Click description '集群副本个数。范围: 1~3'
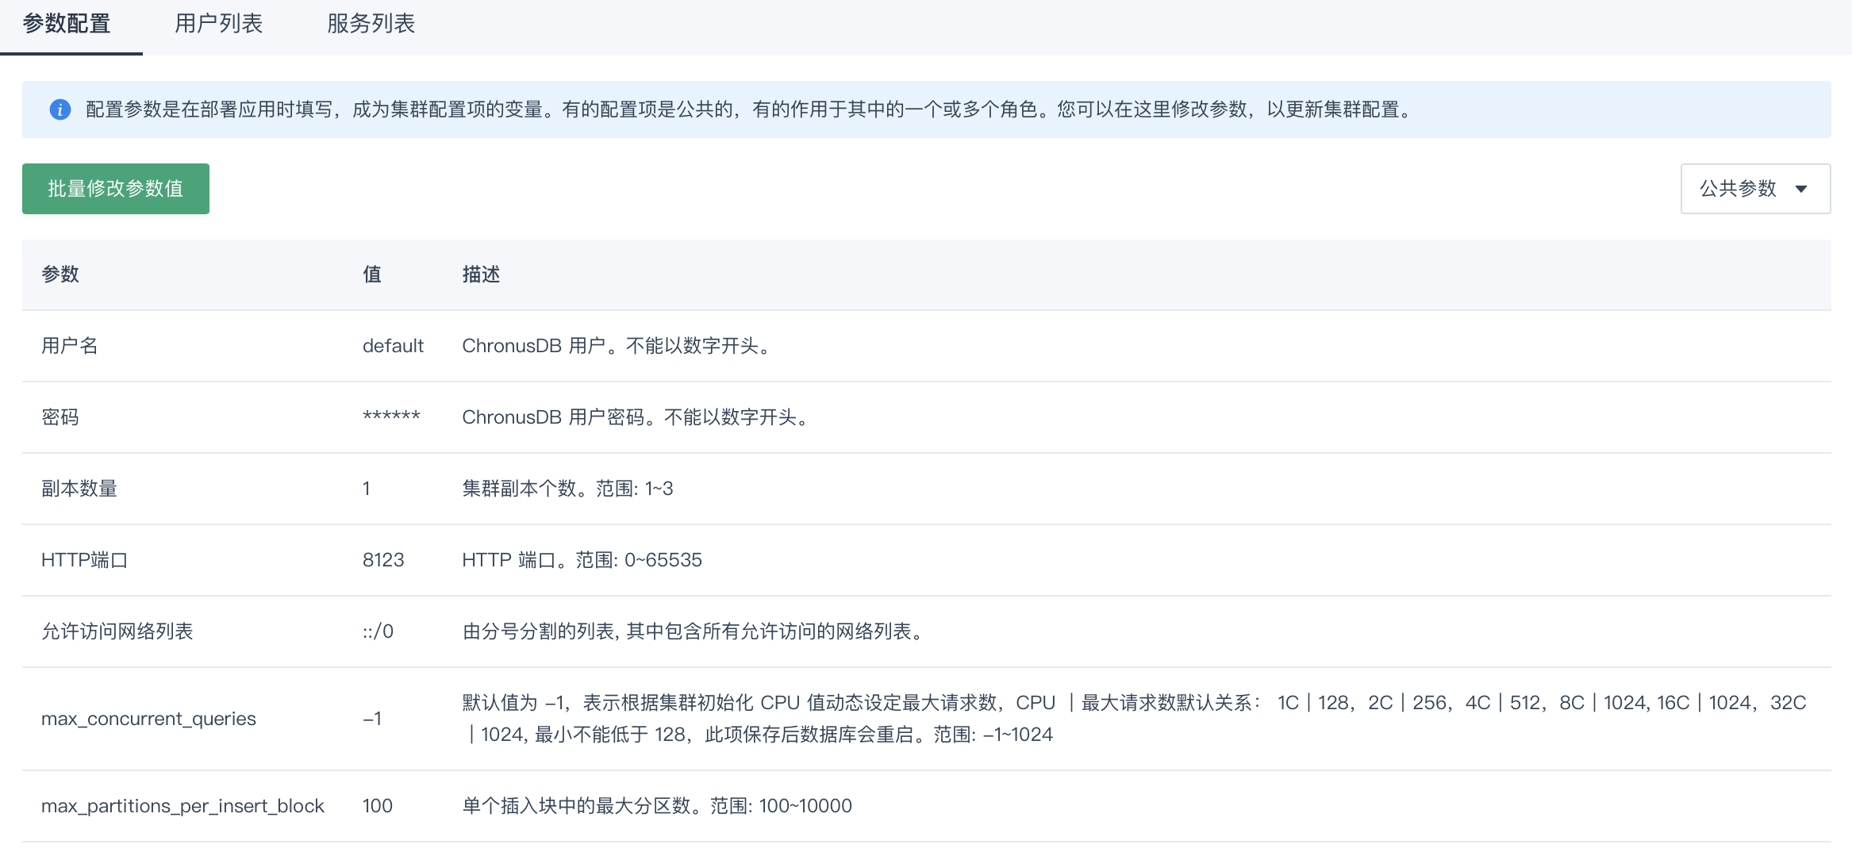The image size is (1852, 852). pos(568,489)
